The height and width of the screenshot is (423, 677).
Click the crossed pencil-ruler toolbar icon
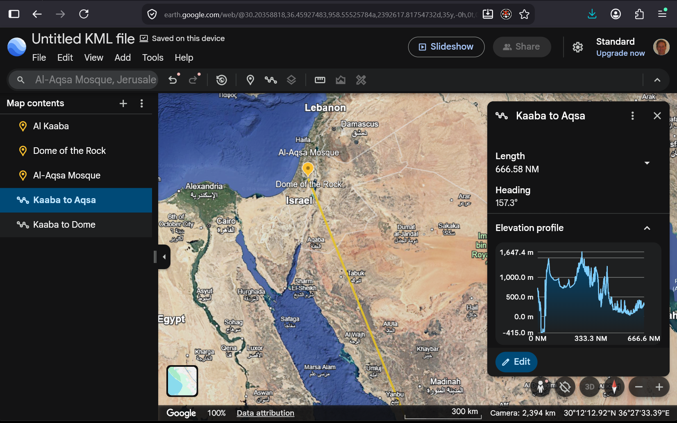(361, 80)
